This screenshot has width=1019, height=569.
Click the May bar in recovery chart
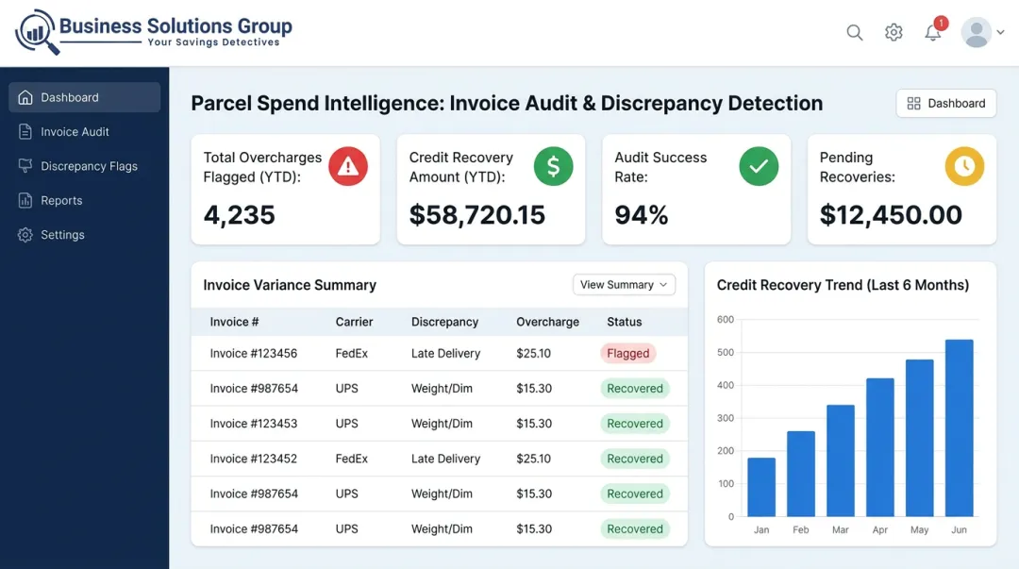[920, 438]
